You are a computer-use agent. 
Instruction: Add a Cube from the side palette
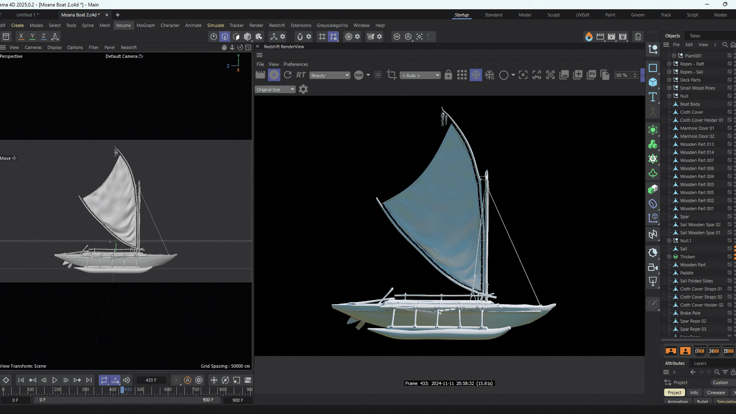[653, 82]
